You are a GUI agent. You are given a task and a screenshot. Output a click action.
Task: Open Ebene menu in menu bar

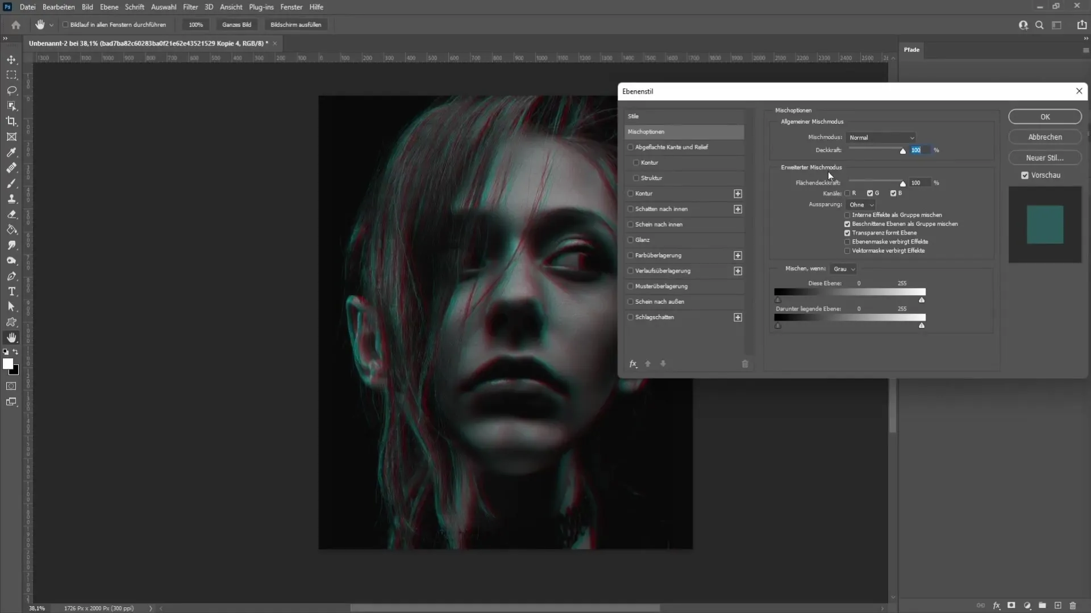coord(107,7)
